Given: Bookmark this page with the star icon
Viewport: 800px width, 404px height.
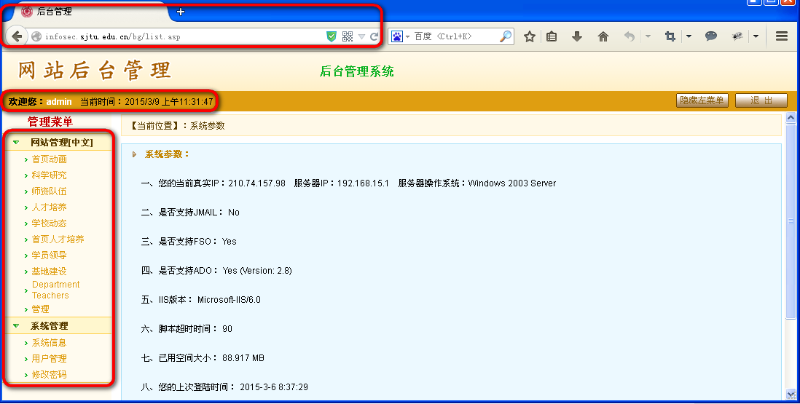Looking at the screenshot, I should point(530,36).
